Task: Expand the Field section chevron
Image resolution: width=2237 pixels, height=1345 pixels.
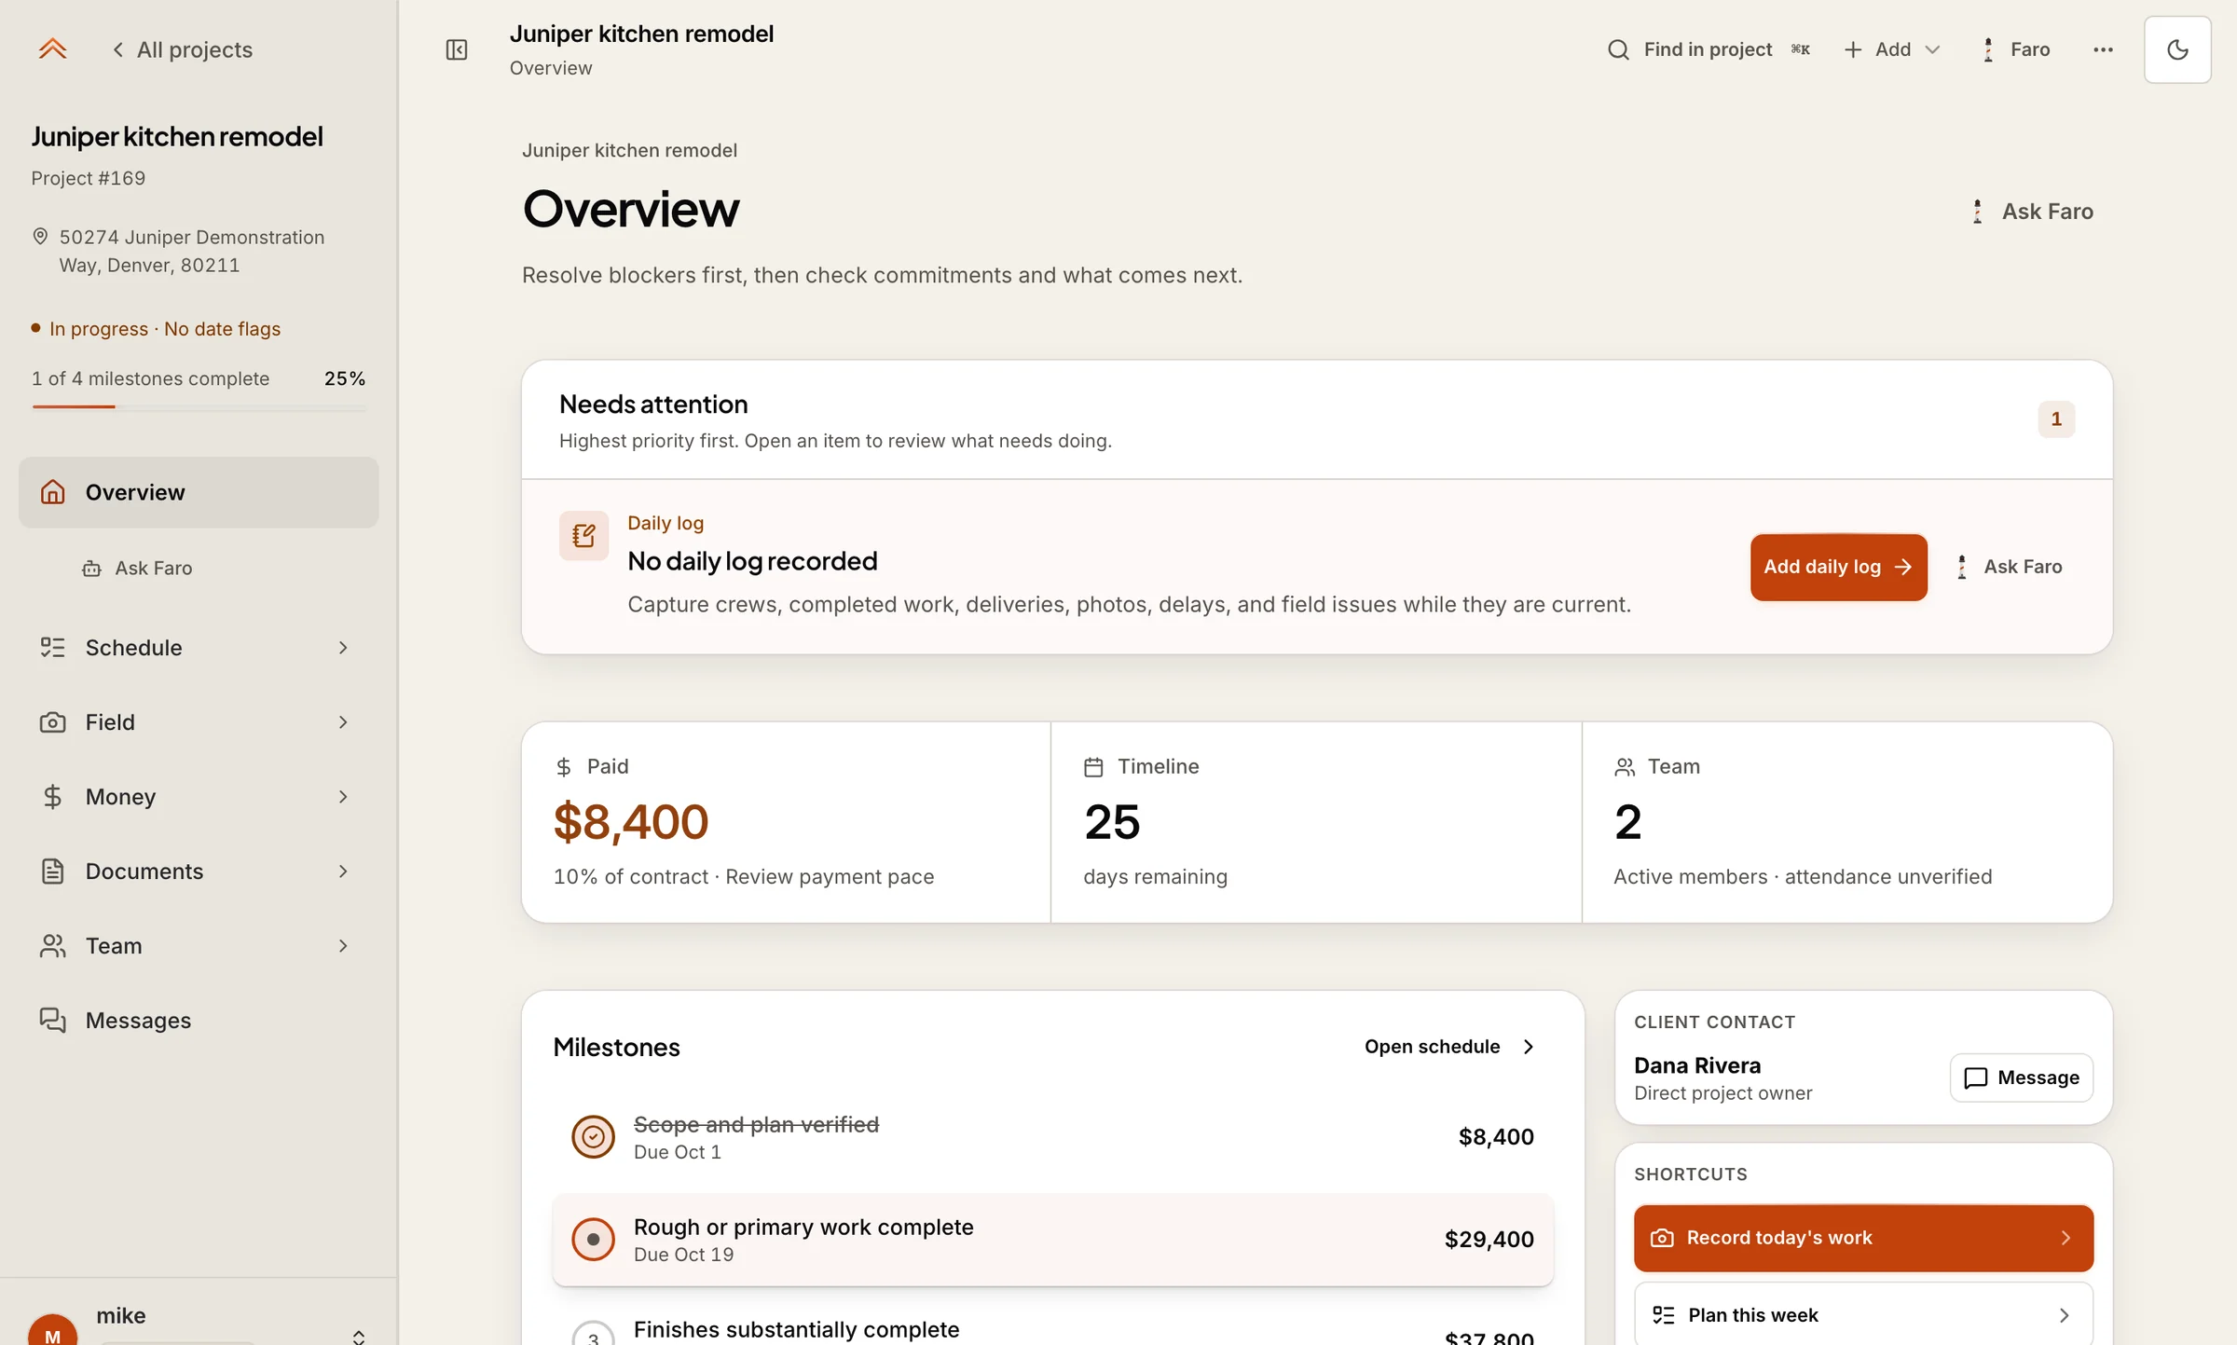Action: click(x=343, y=721)
